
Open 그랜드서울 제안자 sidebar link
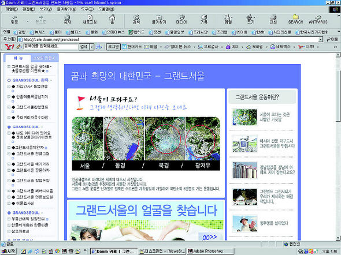click(28, 148)
